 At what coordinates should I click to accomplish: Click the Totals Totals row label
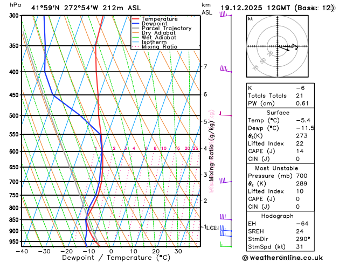[267, 96]
